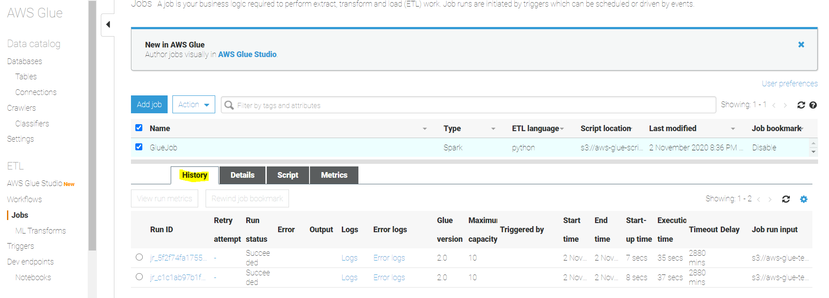The height and width of the screenshot is (298, 829).
Task: Open history table settings gear
Action: tap(804, 199)
